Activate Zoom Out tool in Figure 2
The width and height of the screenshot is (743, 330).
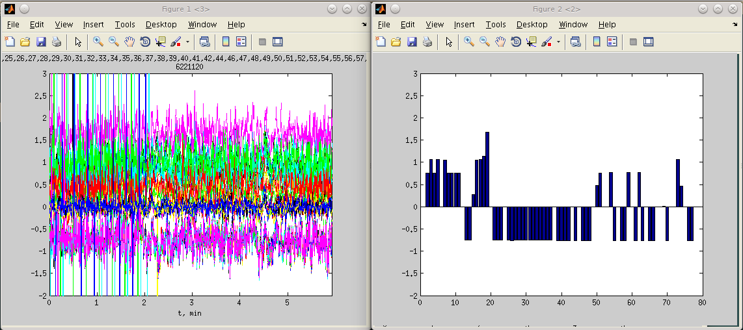[x=485, y=42]
